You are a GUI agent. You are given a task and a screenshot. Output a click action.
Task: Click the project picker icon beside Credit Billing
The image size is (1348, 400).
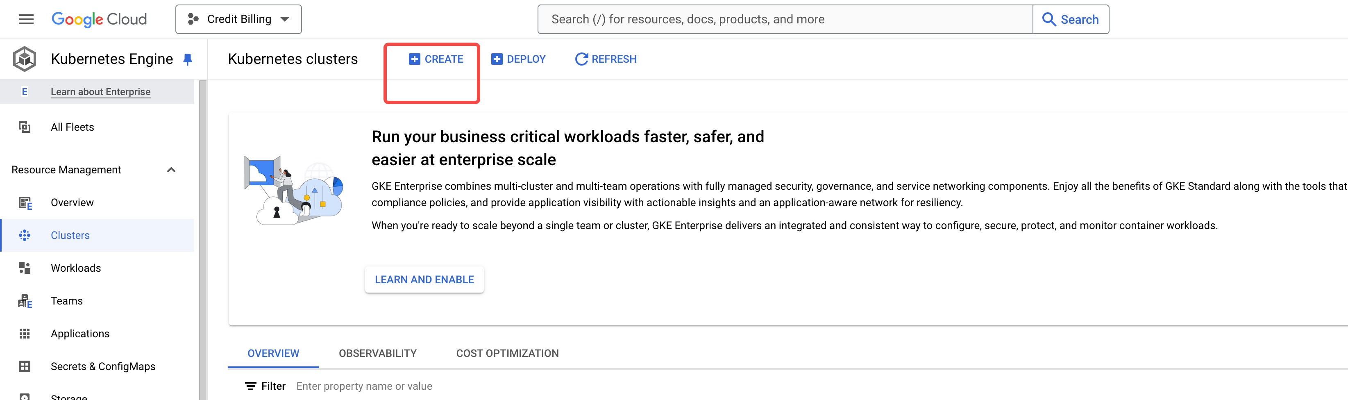[193, 19]
